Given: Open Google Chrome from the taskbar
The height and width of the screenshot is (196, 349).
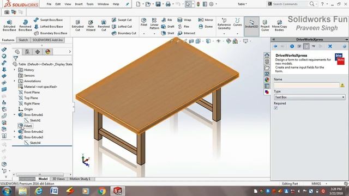Looking at the screenshot, I should [102, 191].
